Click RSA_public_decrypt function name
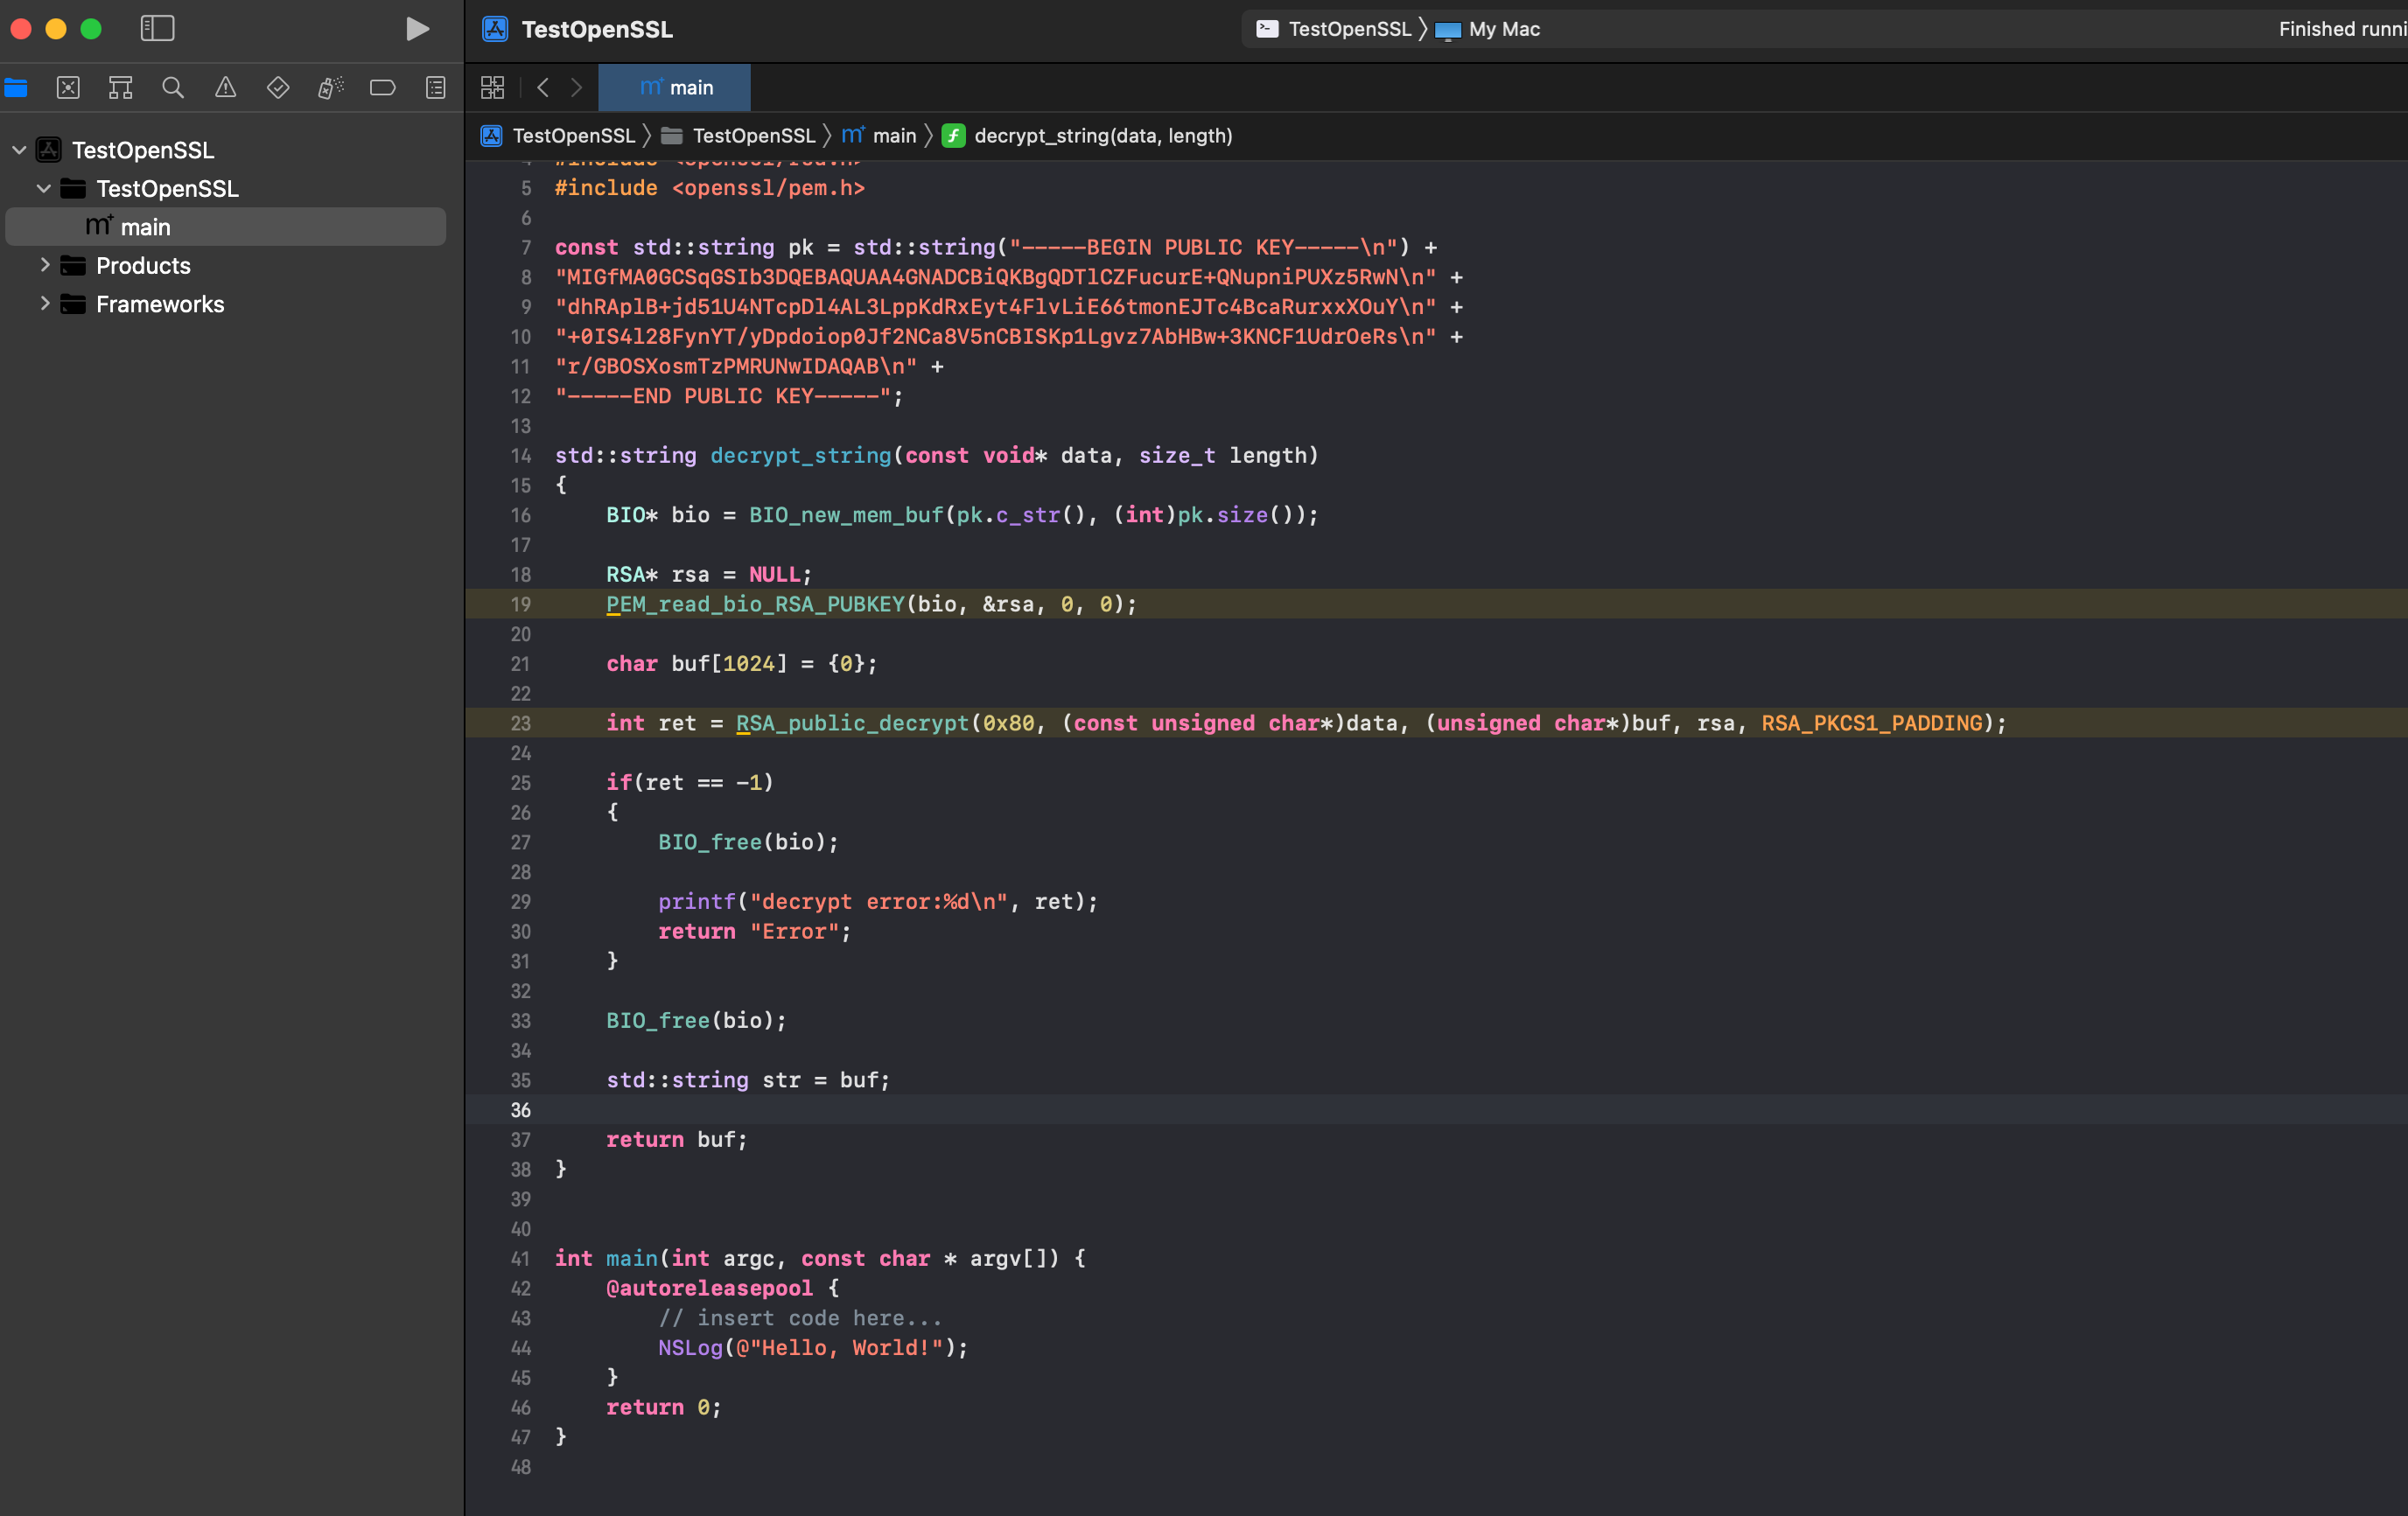 (853, 723)
